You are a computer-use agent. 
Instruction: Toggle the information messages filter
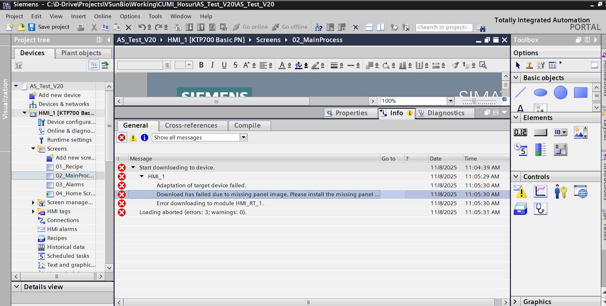tap(145, 138)
